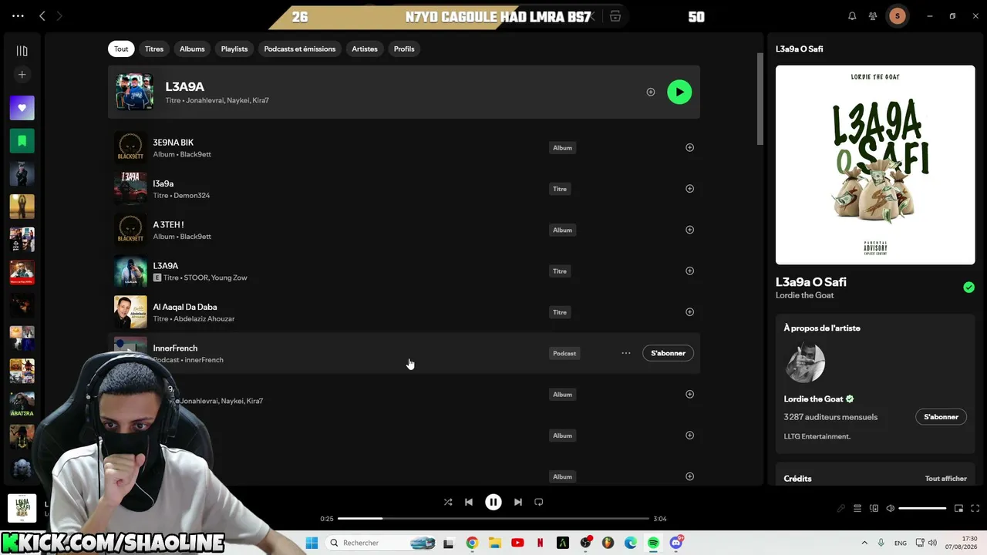Toggle repeat mode
987x555 pixels.
pos(539,502)
